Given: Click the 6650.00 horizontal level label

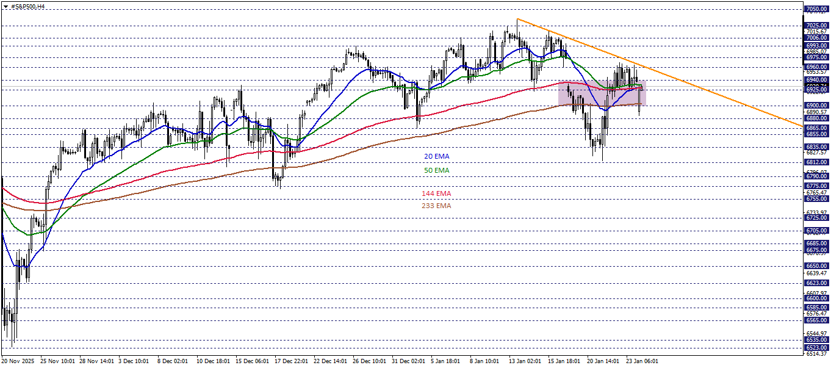Looking at the screenshot, I should click(x=816, y=265).
